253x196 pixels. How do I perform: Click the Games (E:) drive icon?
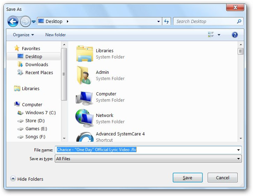click(x=20, y=129)
